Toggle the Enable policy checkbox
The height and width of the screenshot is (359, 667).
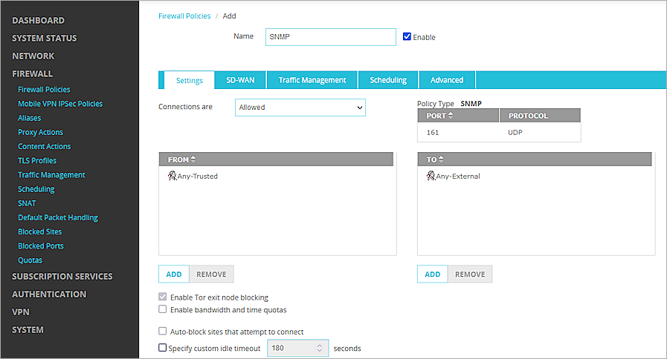407,36
